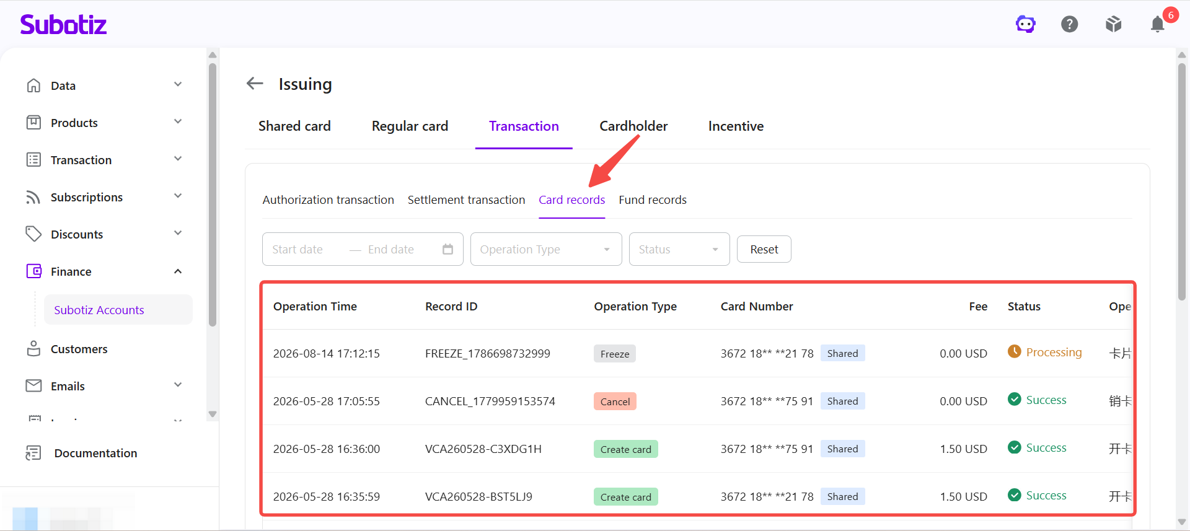Click the Emails envelope icon in sidebar
Viewport: 1190px width, 531px height.
pos(33,386)
